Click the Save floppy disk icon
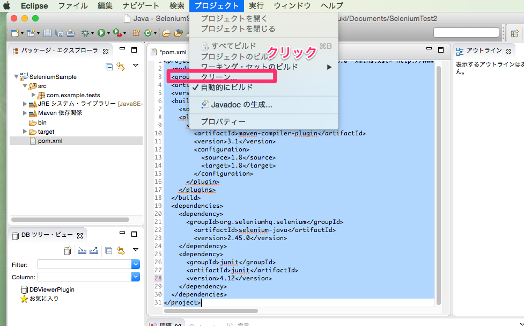 tap(47, 33)
